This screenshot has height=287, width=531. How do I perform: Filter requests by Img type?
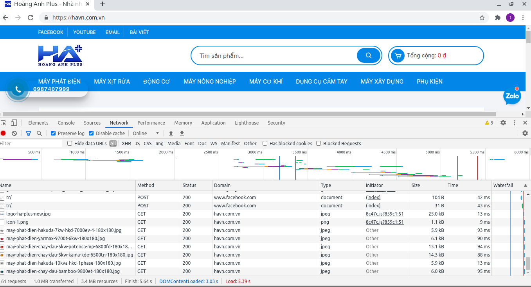[x=159, y=143]
